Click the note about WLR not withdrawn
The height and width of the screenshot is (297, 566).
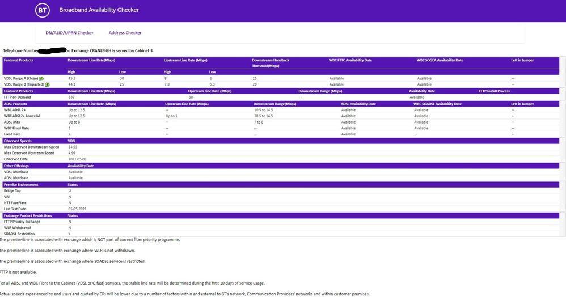point(67,251)
